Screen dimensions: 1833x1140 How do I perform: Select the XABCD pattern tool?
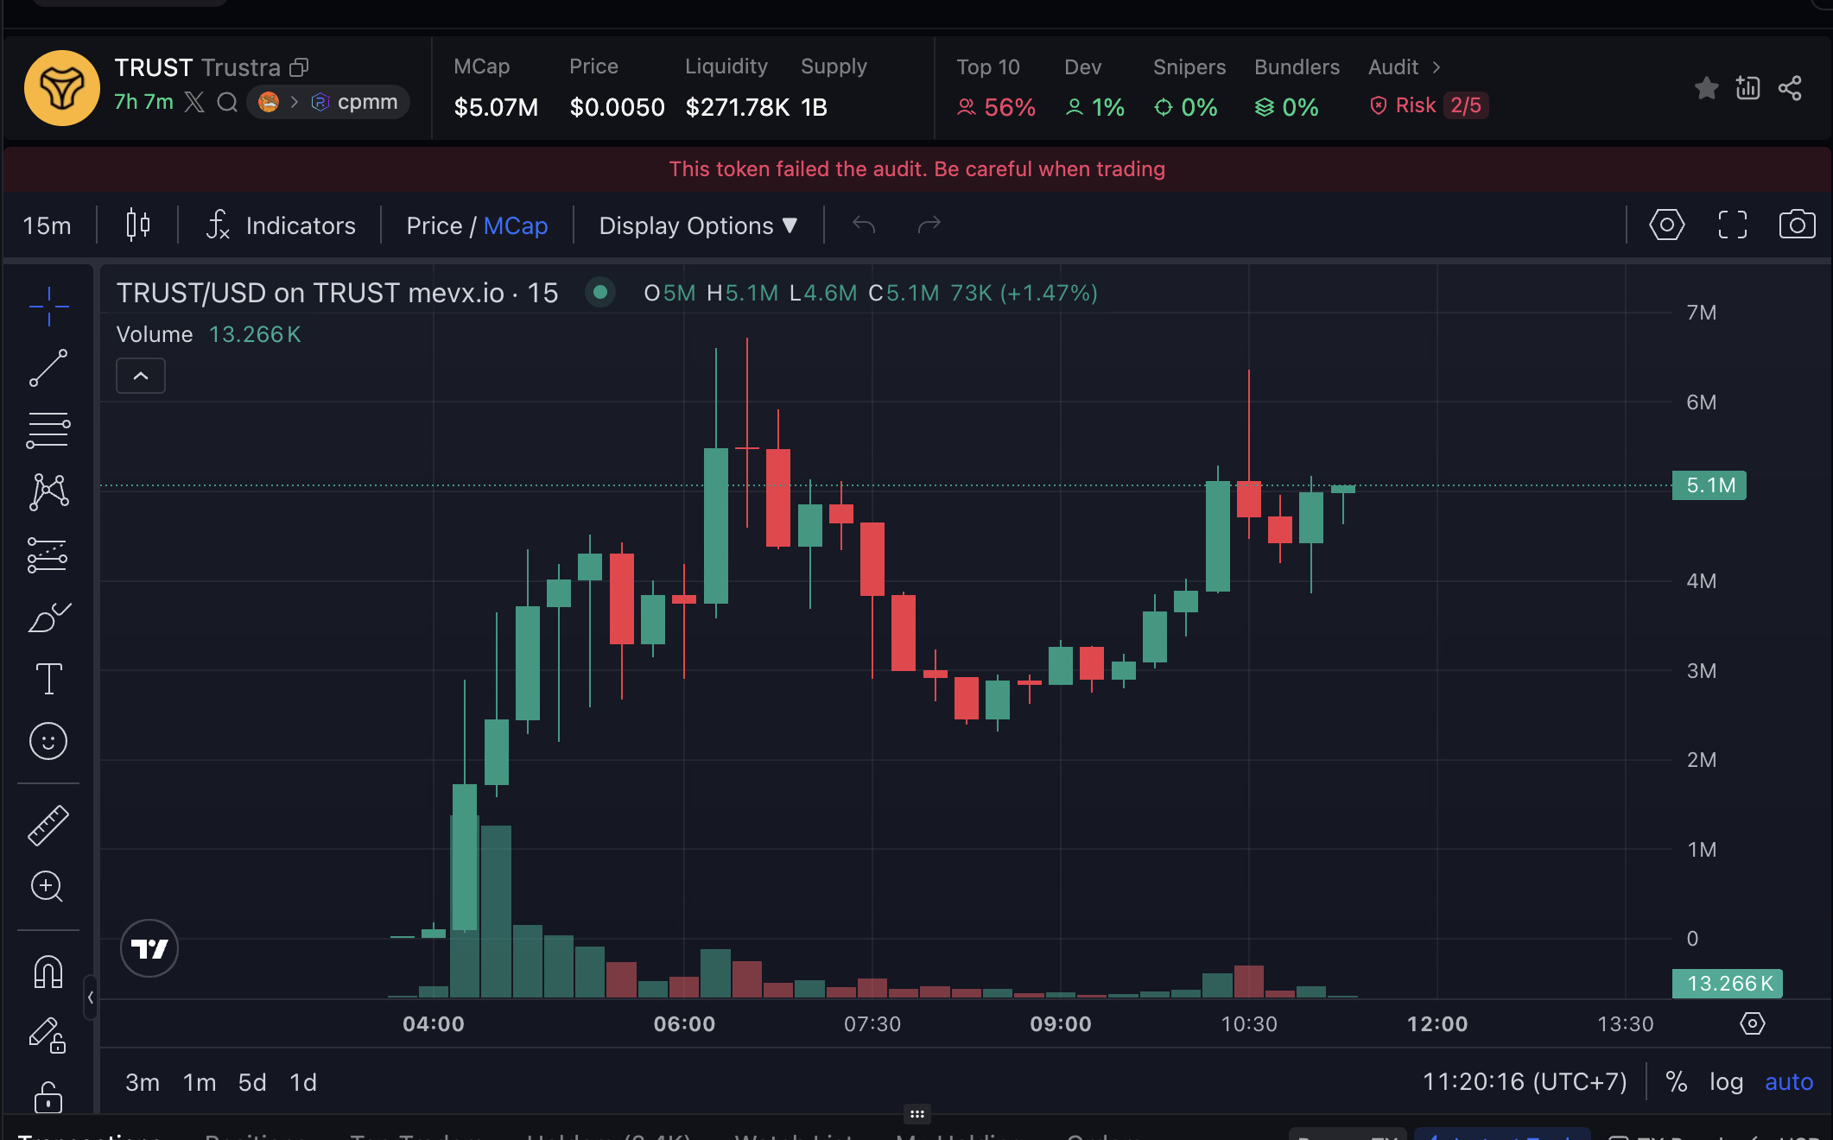click(48, 492)
